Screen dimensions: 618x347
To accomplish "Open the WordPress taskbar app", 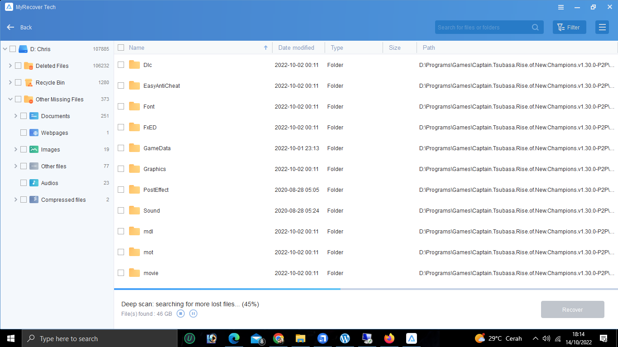I will 345,338.
